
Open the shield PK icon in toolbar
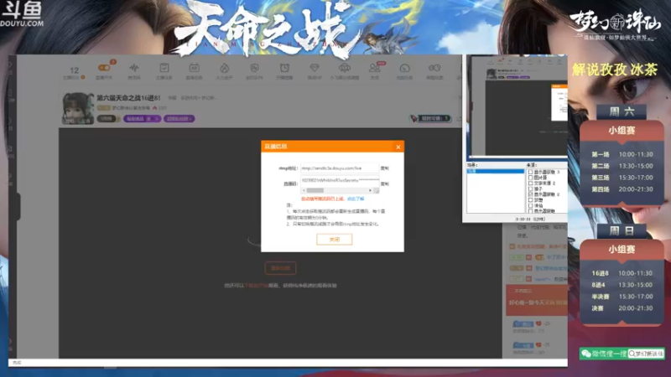point(254,68)
